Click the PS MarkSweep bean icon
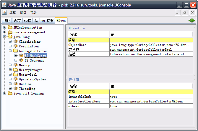Image resolution: width=198 pixels, height=131 pixels. click(21, 56)
